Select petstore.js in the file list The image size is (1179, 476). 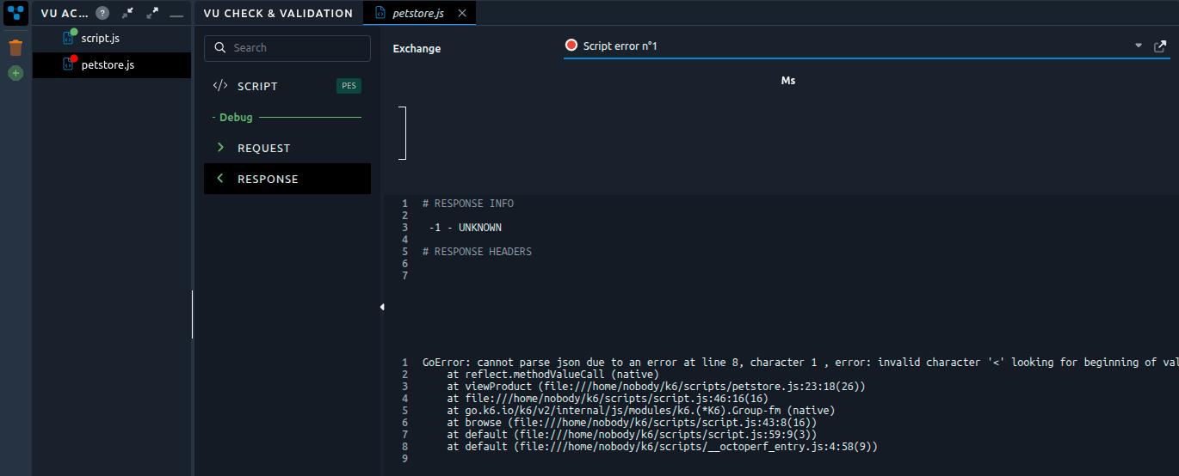click(112, 64)
